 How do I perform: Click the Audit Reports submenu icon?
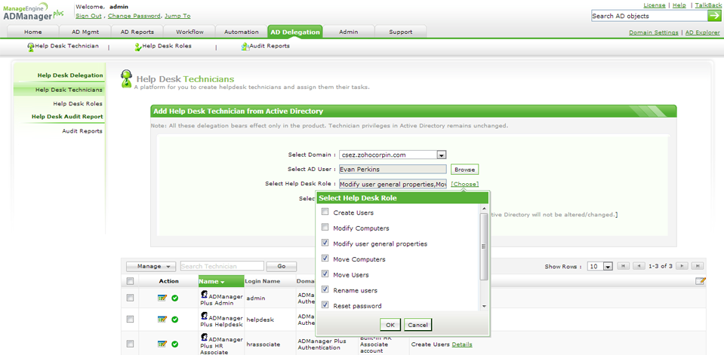point(245,47)
